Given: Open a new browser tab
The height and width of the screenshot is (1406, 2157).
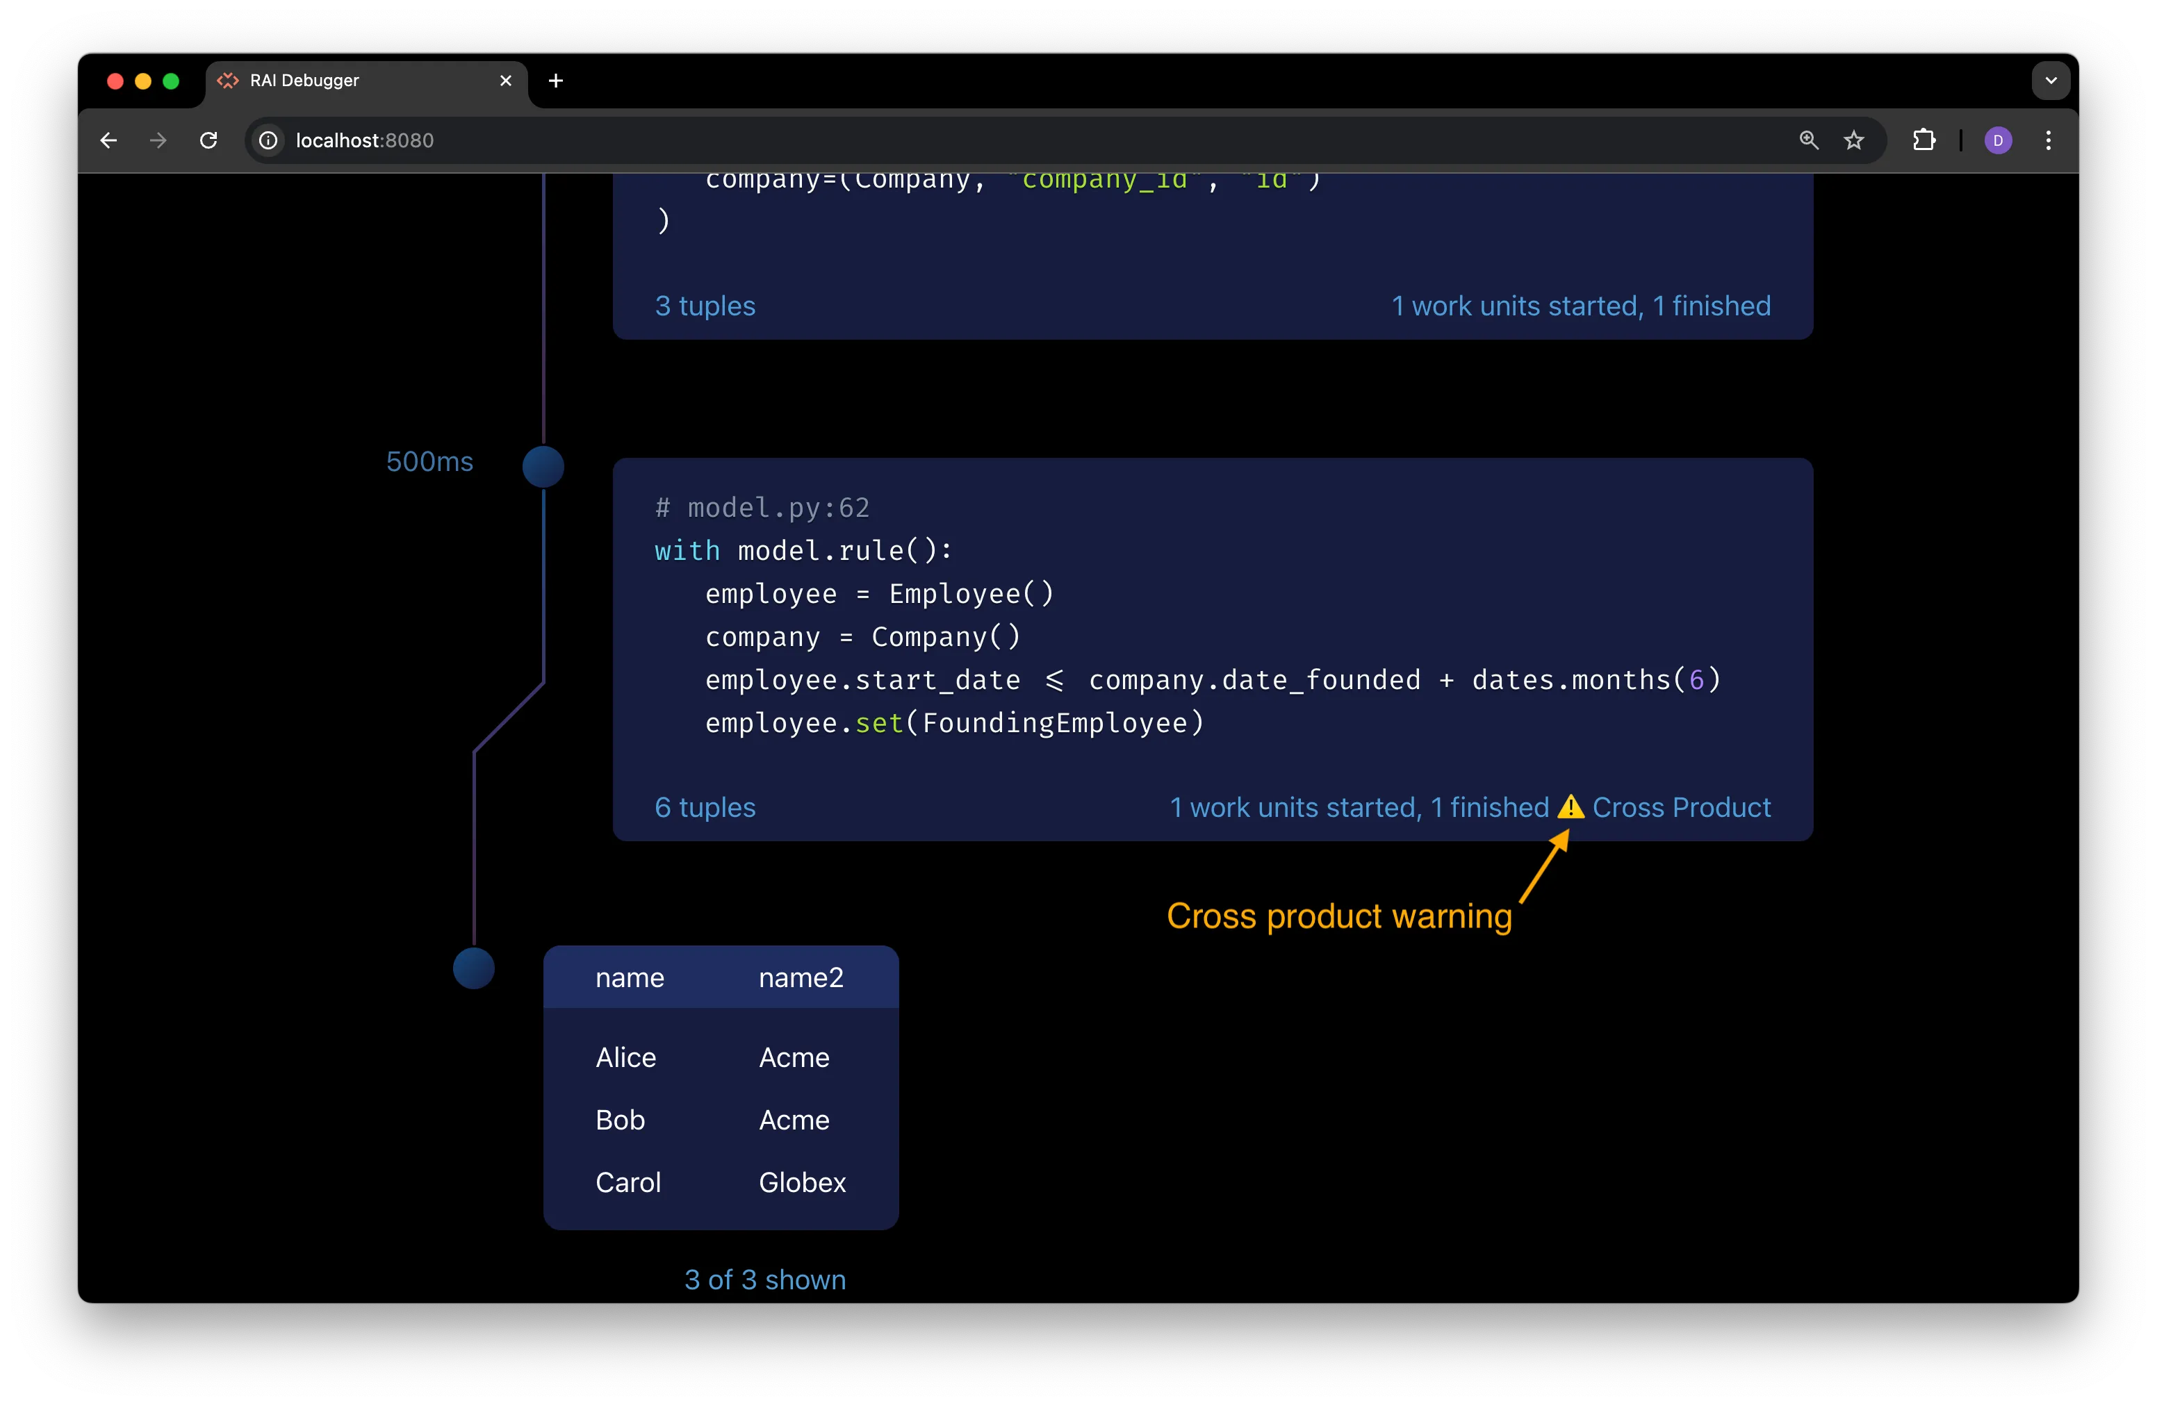Looking at the screenshot, I should click(555, 81).
